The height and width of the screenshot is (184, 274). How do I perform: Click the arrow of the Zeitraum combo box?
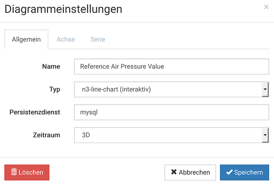tap(265, 135)
